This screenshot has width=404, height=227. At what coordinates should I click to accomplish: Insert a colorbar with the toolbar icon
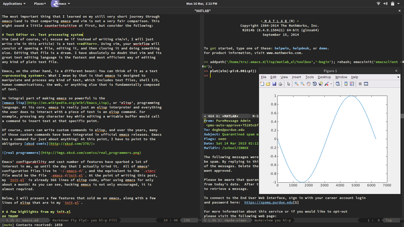[346, 84]
